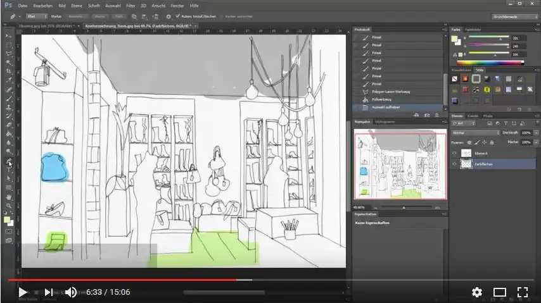Viewport: 541px width, 303px height.
Task: Toggle lock position icon
Action: 485,142
